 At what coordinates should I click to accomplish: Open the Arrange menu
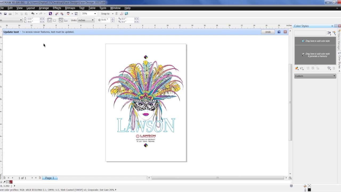pos(44,8)
